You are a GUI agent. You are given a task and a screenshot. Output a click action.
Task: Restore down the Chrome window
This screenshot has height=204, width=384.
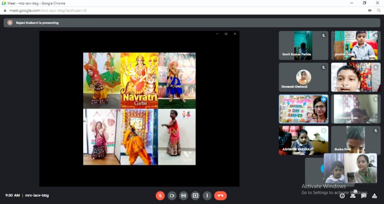pos(364,3)
